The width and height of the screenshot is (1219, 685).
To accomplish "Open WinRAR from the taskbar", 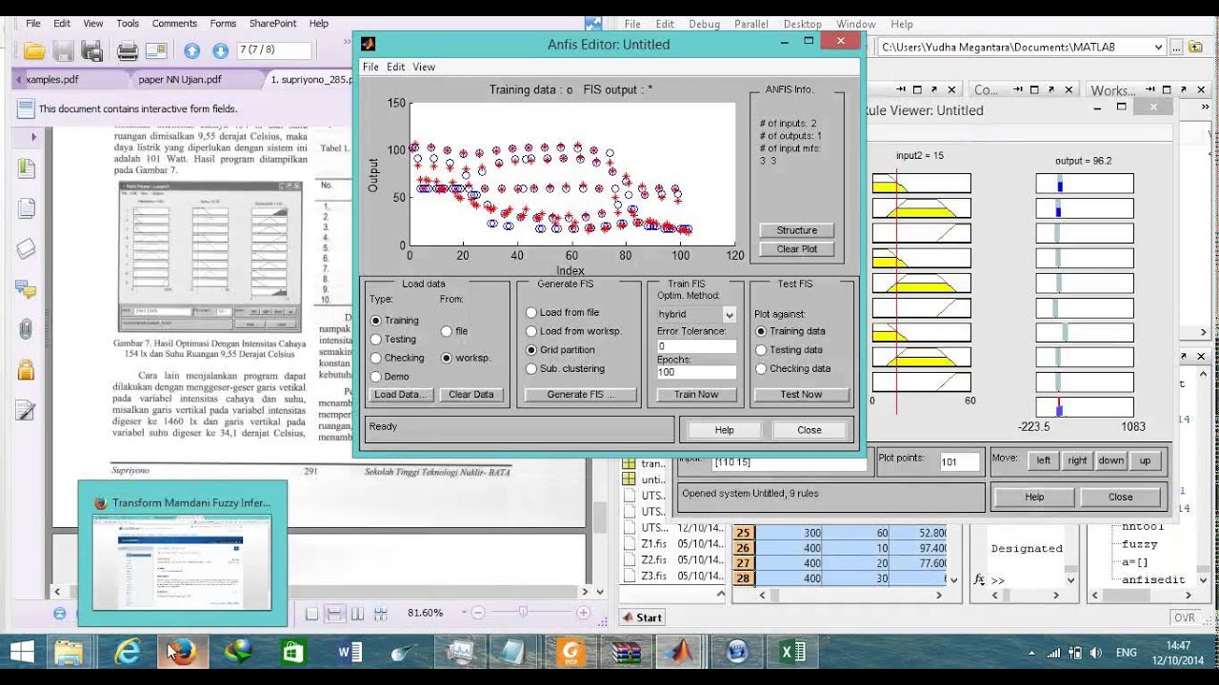I will pyautogui.click(x=626, y=652).
